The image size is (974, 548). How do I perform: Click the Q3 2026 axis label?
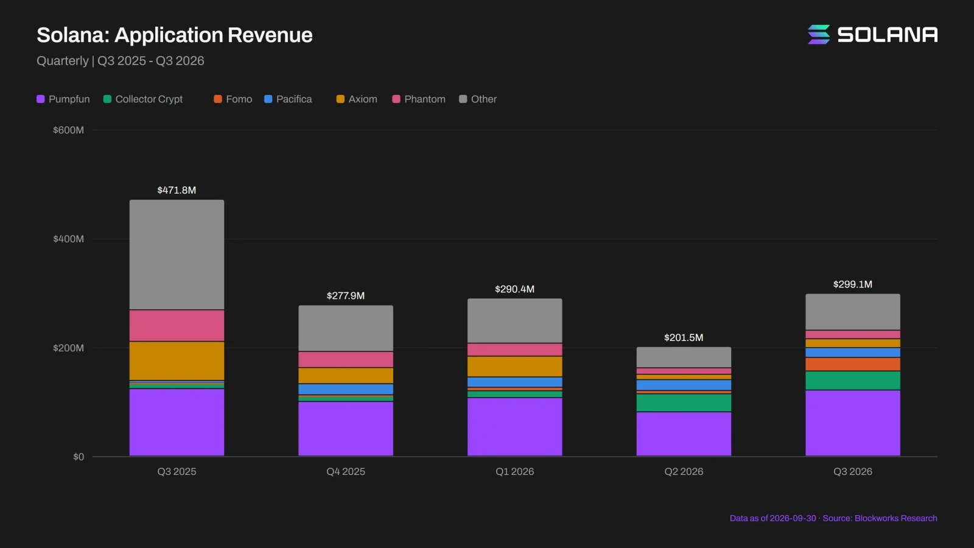(x=853, y=471)
